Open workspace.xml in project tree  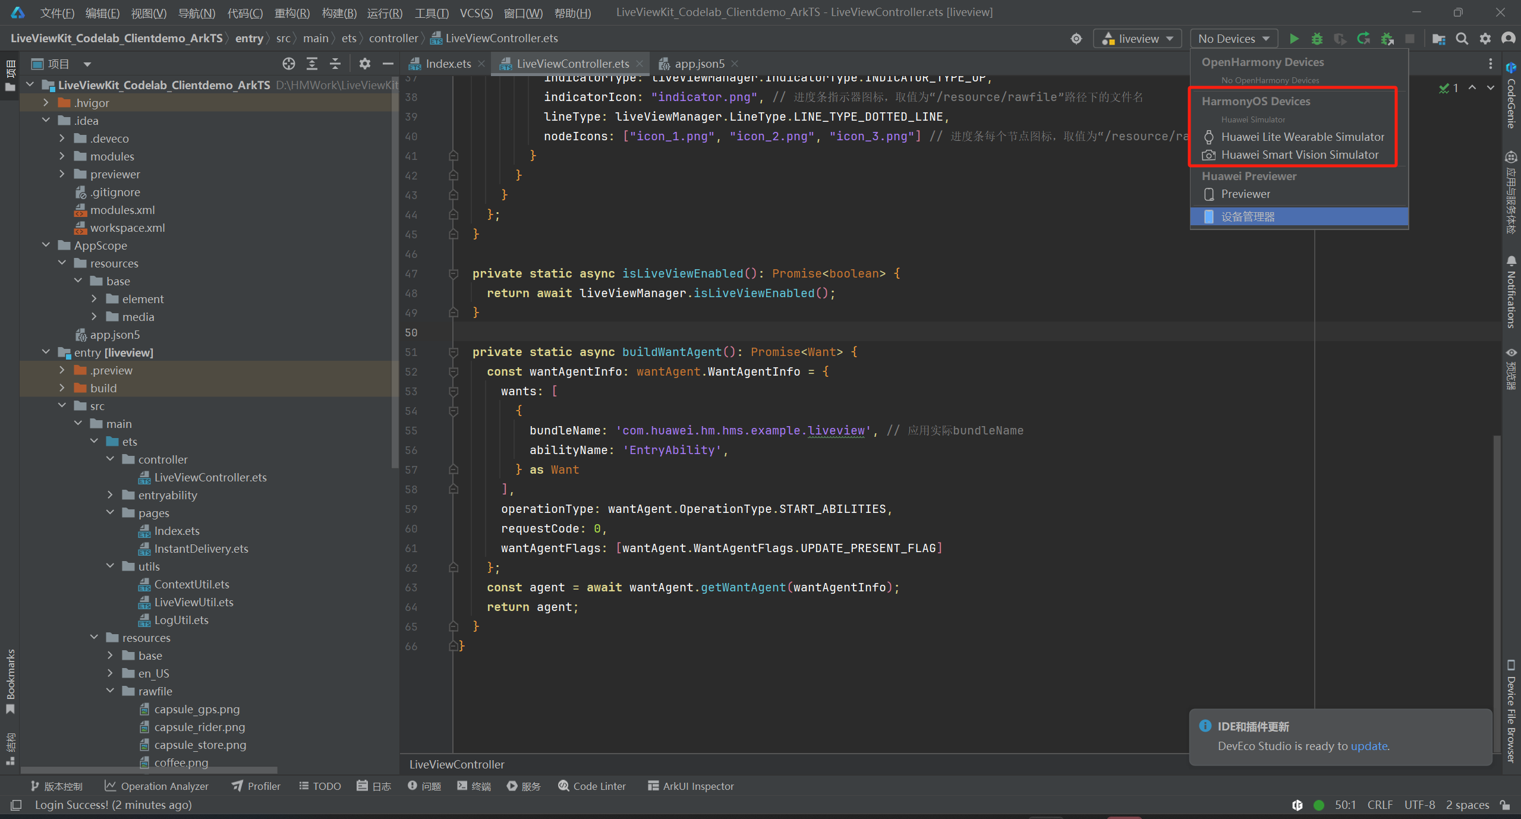[x=127, y=228]
